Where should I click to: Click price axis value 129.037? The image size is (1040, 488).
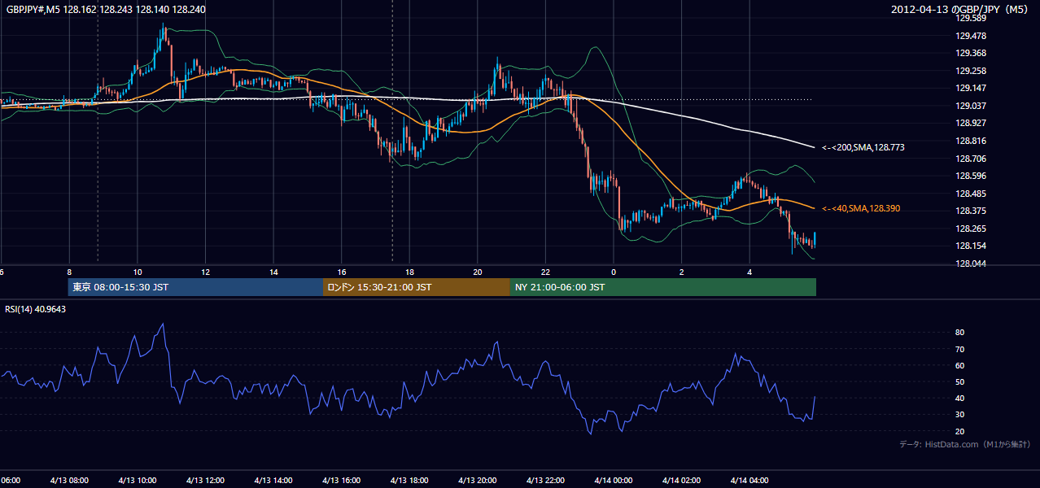click(x=971, y=106)
